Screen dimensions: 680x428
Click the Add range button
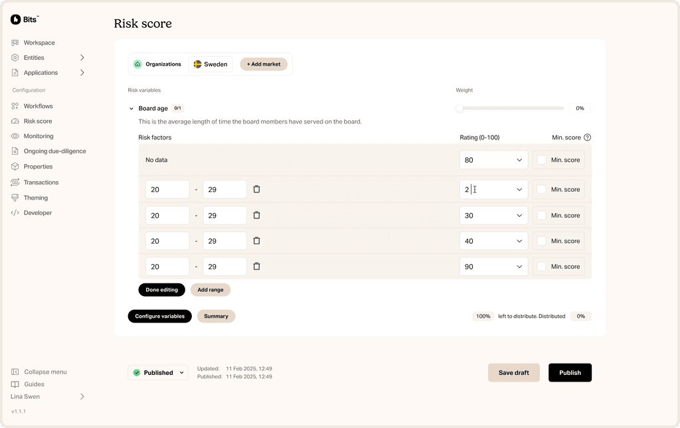pos(211,289)
